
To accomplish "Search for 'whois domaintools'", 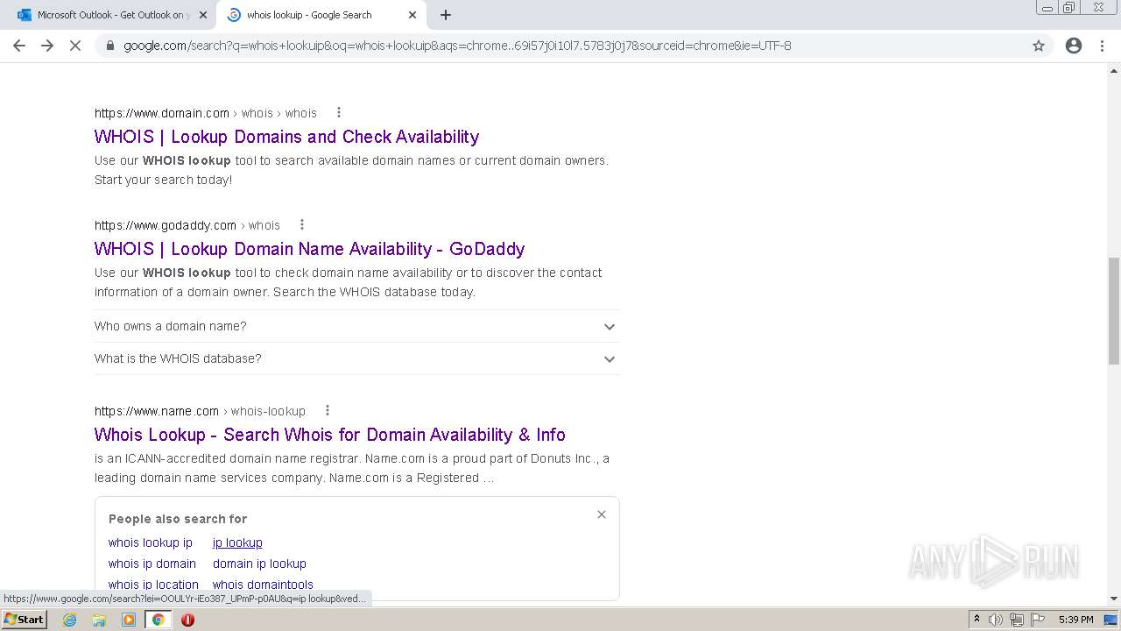I will click(263, 585).
